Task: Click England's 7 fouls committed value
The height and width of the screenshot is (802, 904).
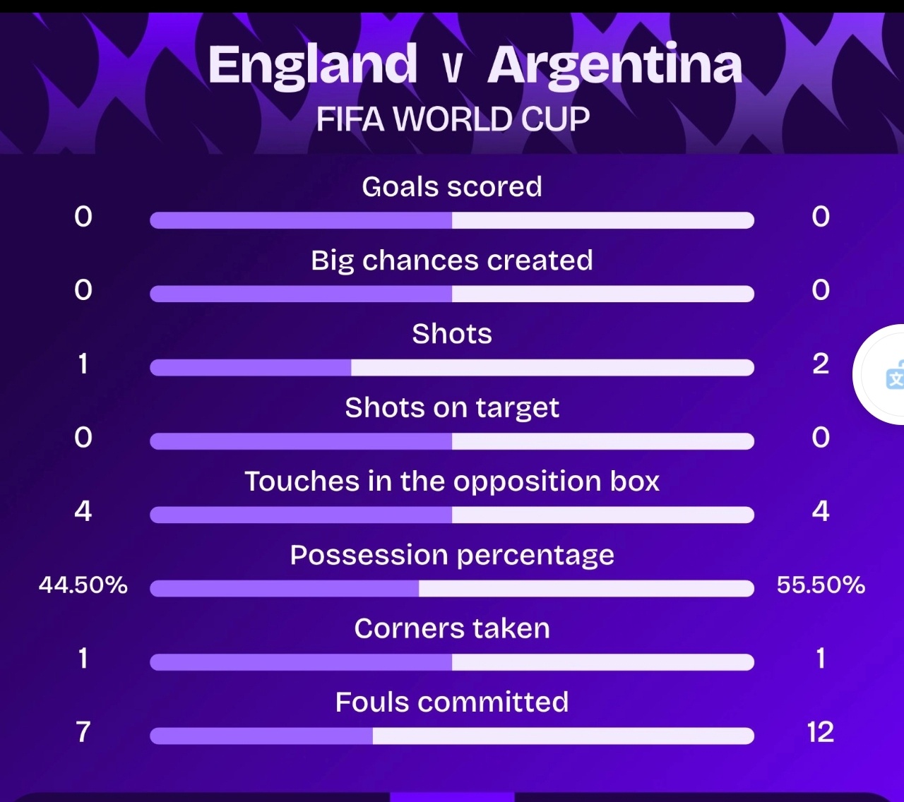Action: 83,732
